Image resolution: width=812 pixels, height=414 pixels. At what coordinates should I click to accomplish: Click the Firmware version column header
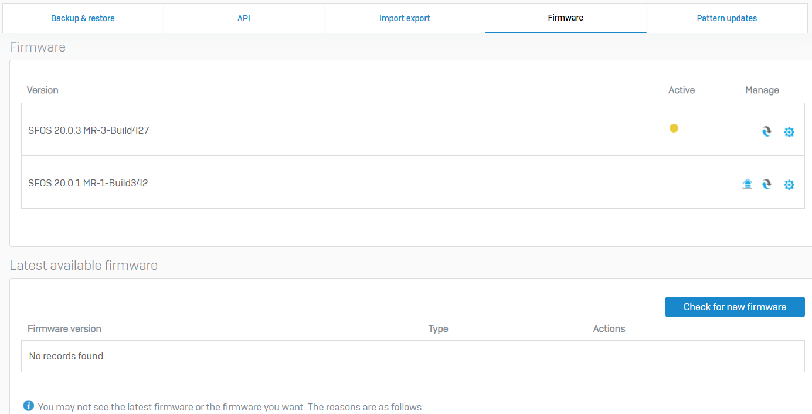64,328
